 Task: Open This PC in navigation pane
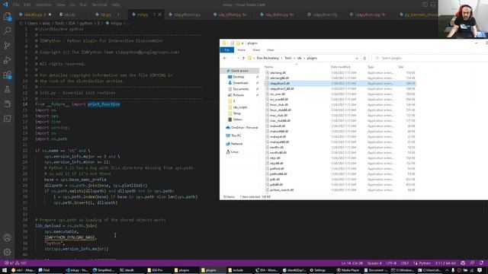tap(236, 135)
